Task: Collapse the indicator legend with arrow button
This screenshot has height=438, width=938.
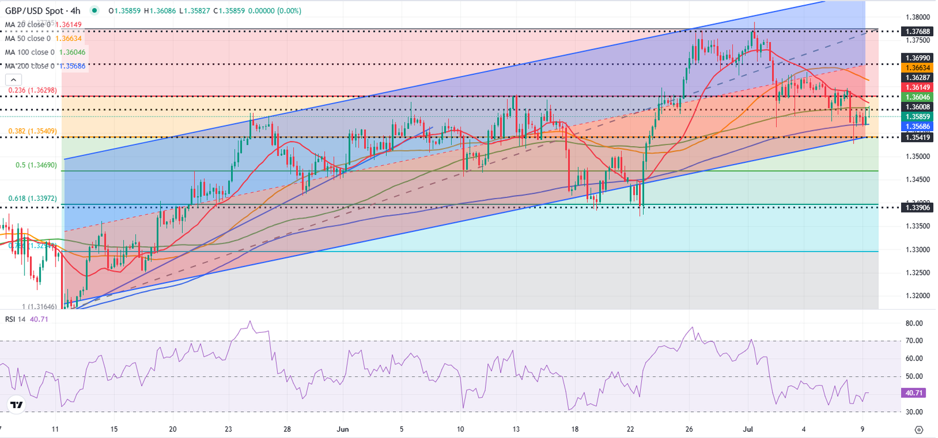Action: (x=13, y=80)
